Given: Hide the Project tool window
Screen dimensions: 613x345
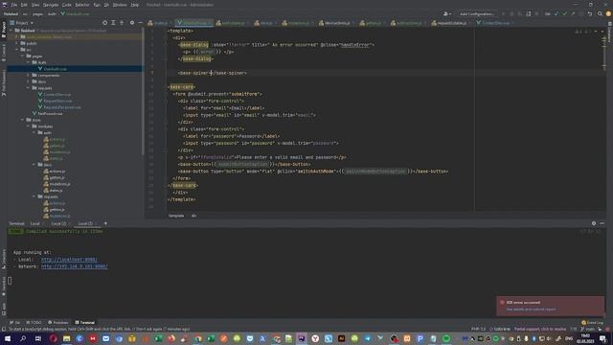Looking at the screenshot, I should [141, 23].
